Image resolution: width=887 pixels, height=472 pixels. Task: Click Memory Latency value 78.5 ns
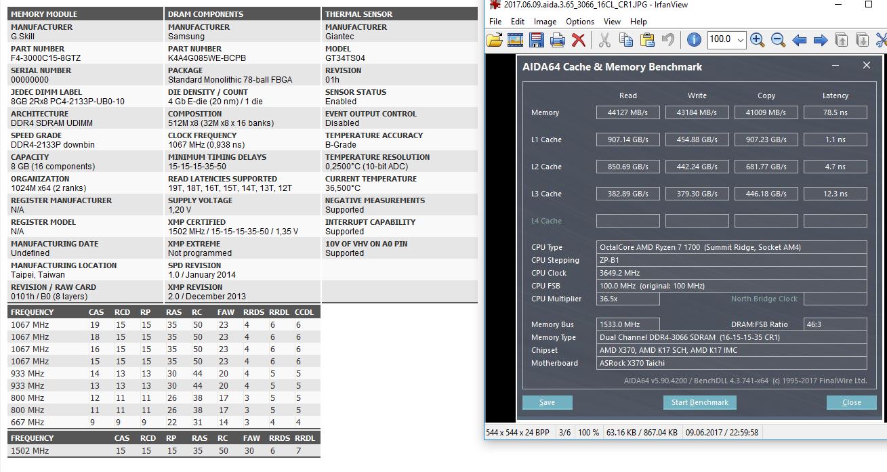coord(836,112)
